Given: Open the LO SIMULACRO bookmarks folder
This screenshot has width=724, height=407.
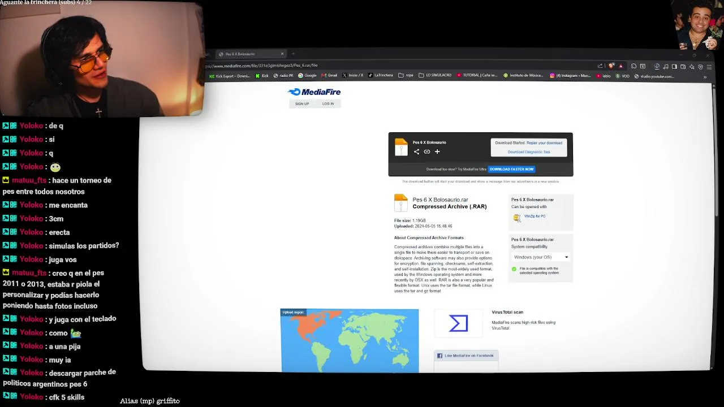Looking at the screenshot, I should 435,76.
